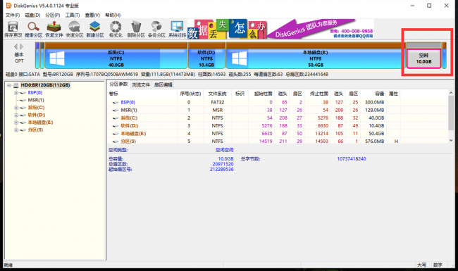Go to the next disk with the right arrow
The image size is (458, 271).
click(22, 46)
